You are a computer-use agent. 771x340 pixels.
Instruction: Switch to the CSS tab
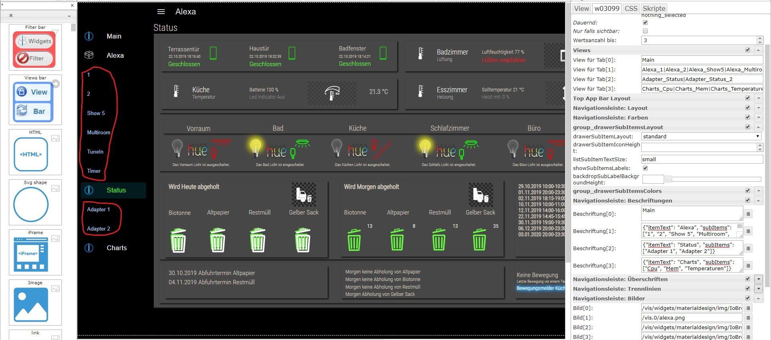tap(631, 8)
